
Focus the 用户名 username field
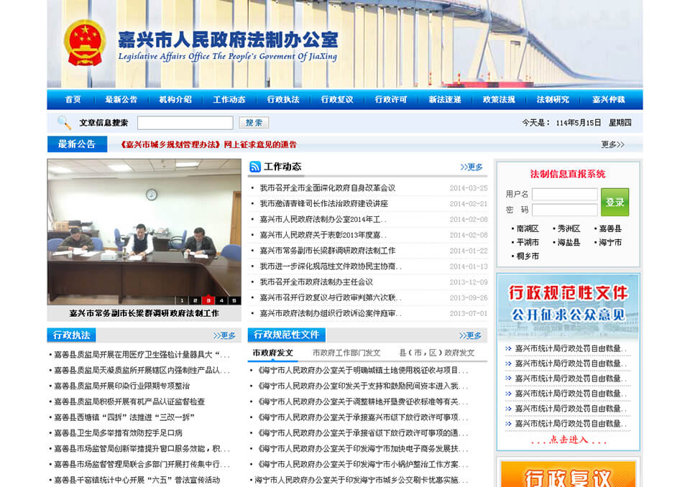pos(564,194)
